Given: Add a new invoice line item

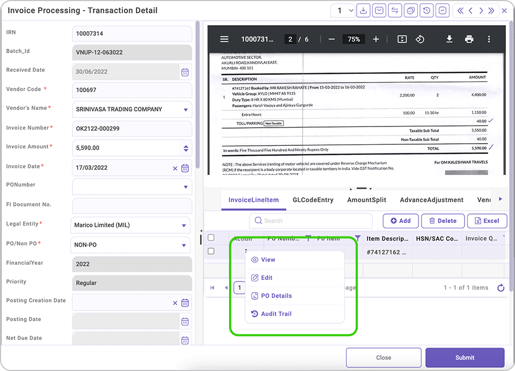Looking at the screenshot, I should [402, 220].
